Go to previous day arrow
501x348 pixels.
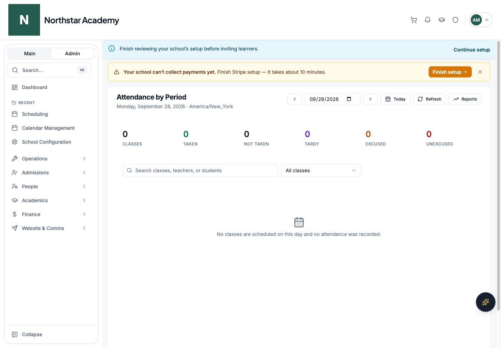click(295, 99)
